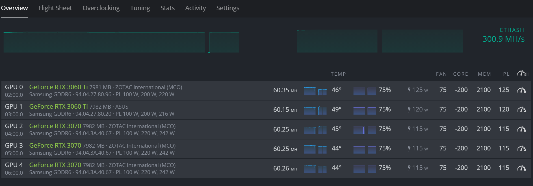This screenshot has height=186, width=533.
Task: Click the CORE column header
Action: (461, 74)
